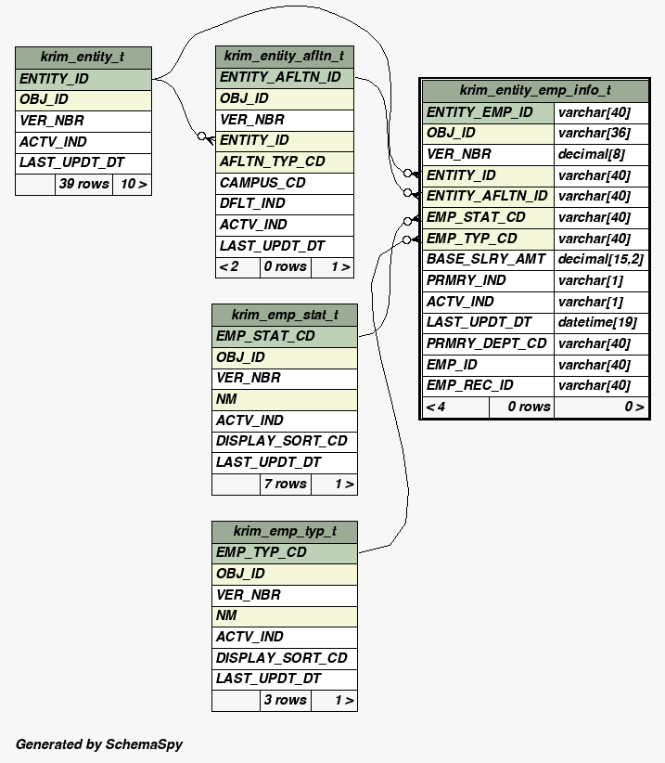
Task: Click the Generated by SchemaSpy caption
Action: (99, 744)
